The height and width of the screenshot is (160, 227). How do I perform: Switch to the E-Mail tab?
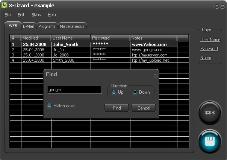point(29,26)
